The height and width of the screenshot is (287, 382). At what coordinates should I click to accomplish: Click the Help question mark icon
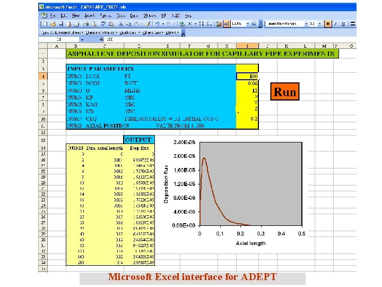point(254,24)
